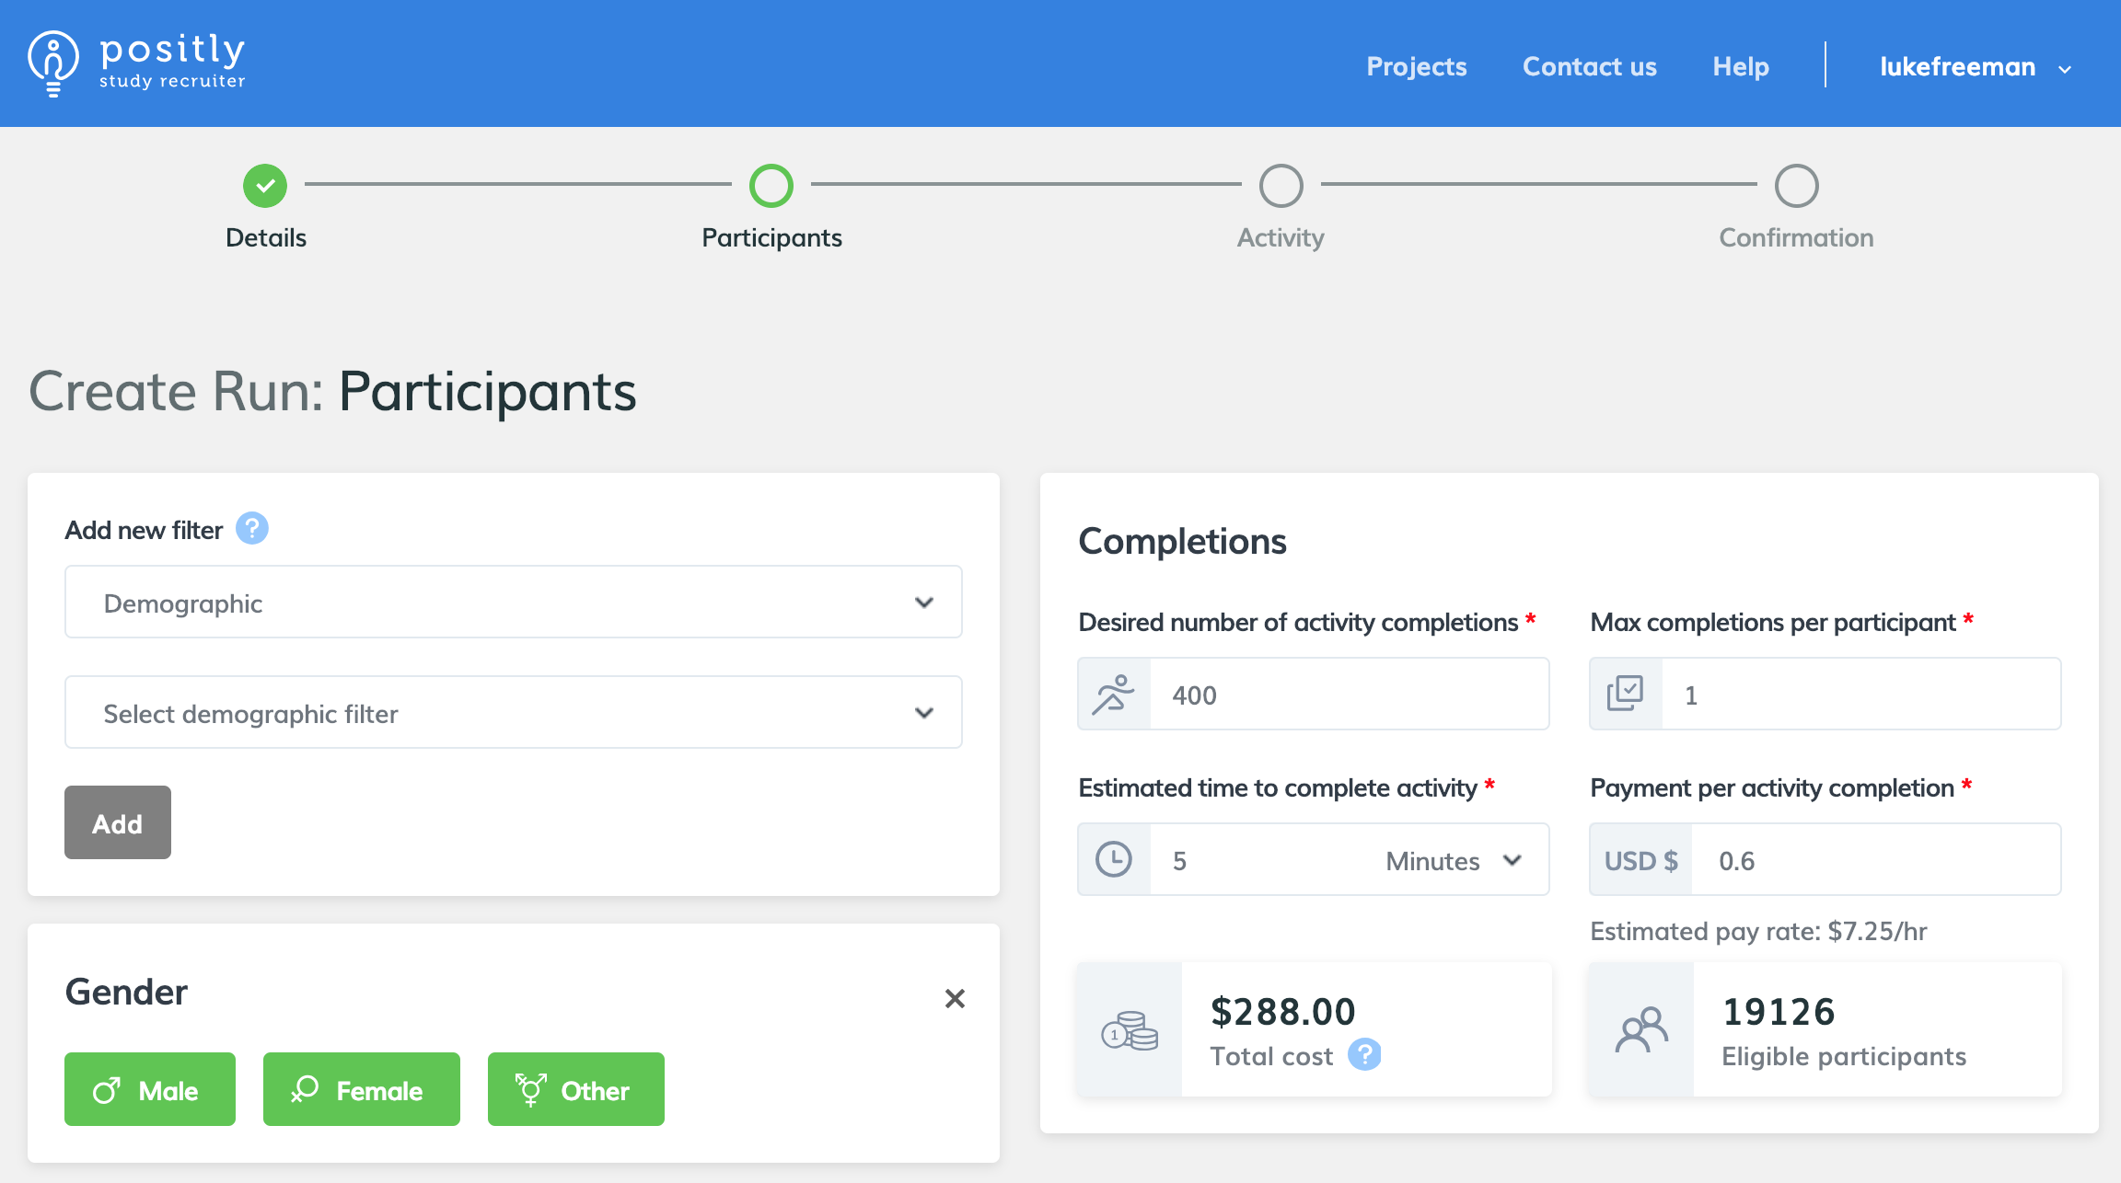Click the running person completions icon
This screenshot has height=1183, width=2121.
click(1114, 695)
